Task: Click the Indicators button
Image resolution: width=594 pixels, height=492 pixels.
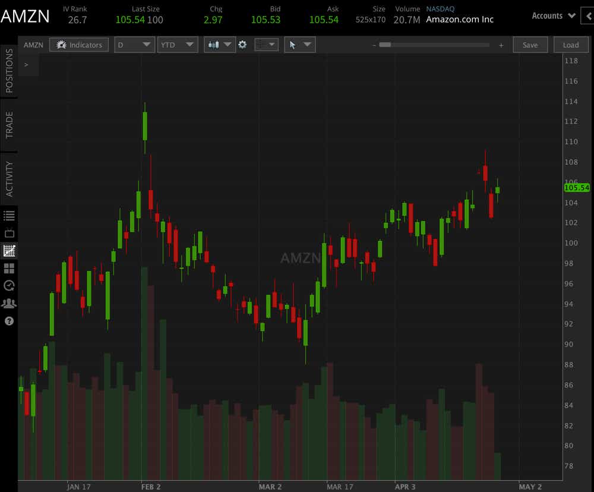Action: tap(79, 45)
